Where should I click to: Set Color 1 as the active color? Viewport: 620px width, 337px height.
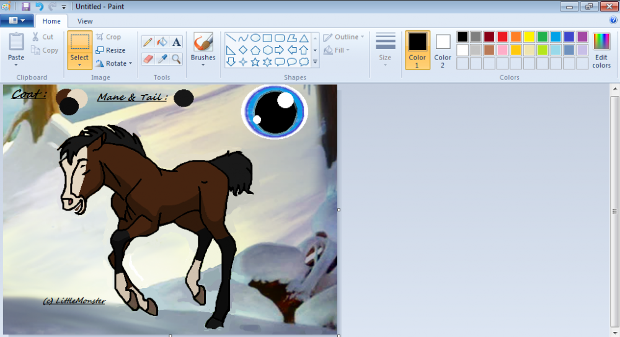click(x=417, y=50)
